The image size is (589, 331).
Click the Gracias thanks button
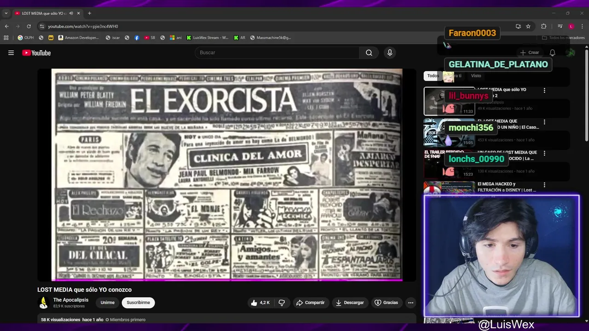click(386, 302)
